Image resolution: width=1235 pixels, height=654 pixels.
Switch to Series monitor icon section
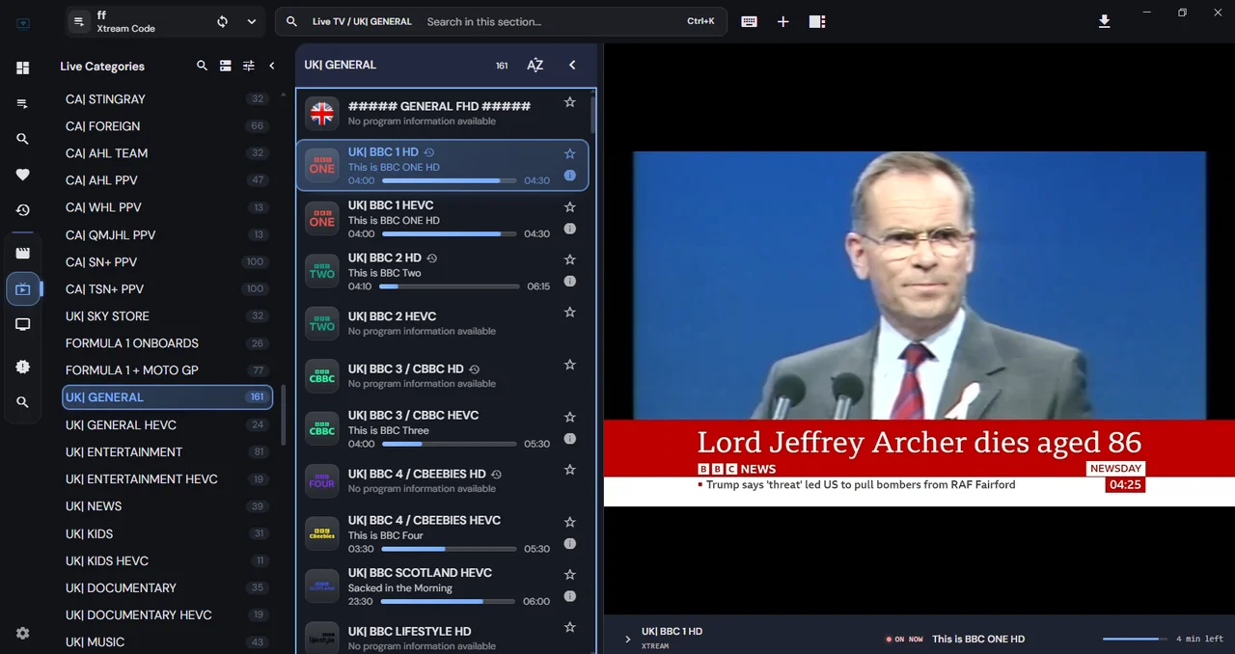pos(22,324)
